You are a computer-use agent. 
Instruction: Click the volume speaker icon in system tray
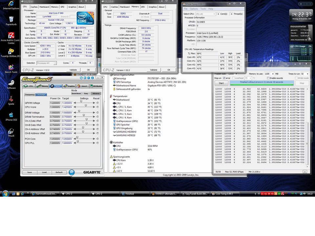coord(304,194)
